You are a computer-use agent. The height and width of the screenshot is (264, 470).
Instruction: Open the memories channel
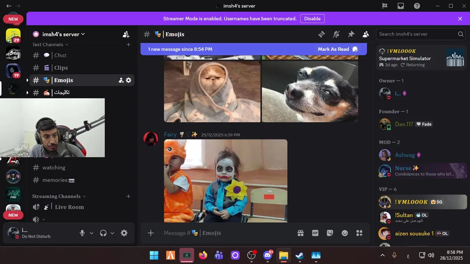coord(82,180)
